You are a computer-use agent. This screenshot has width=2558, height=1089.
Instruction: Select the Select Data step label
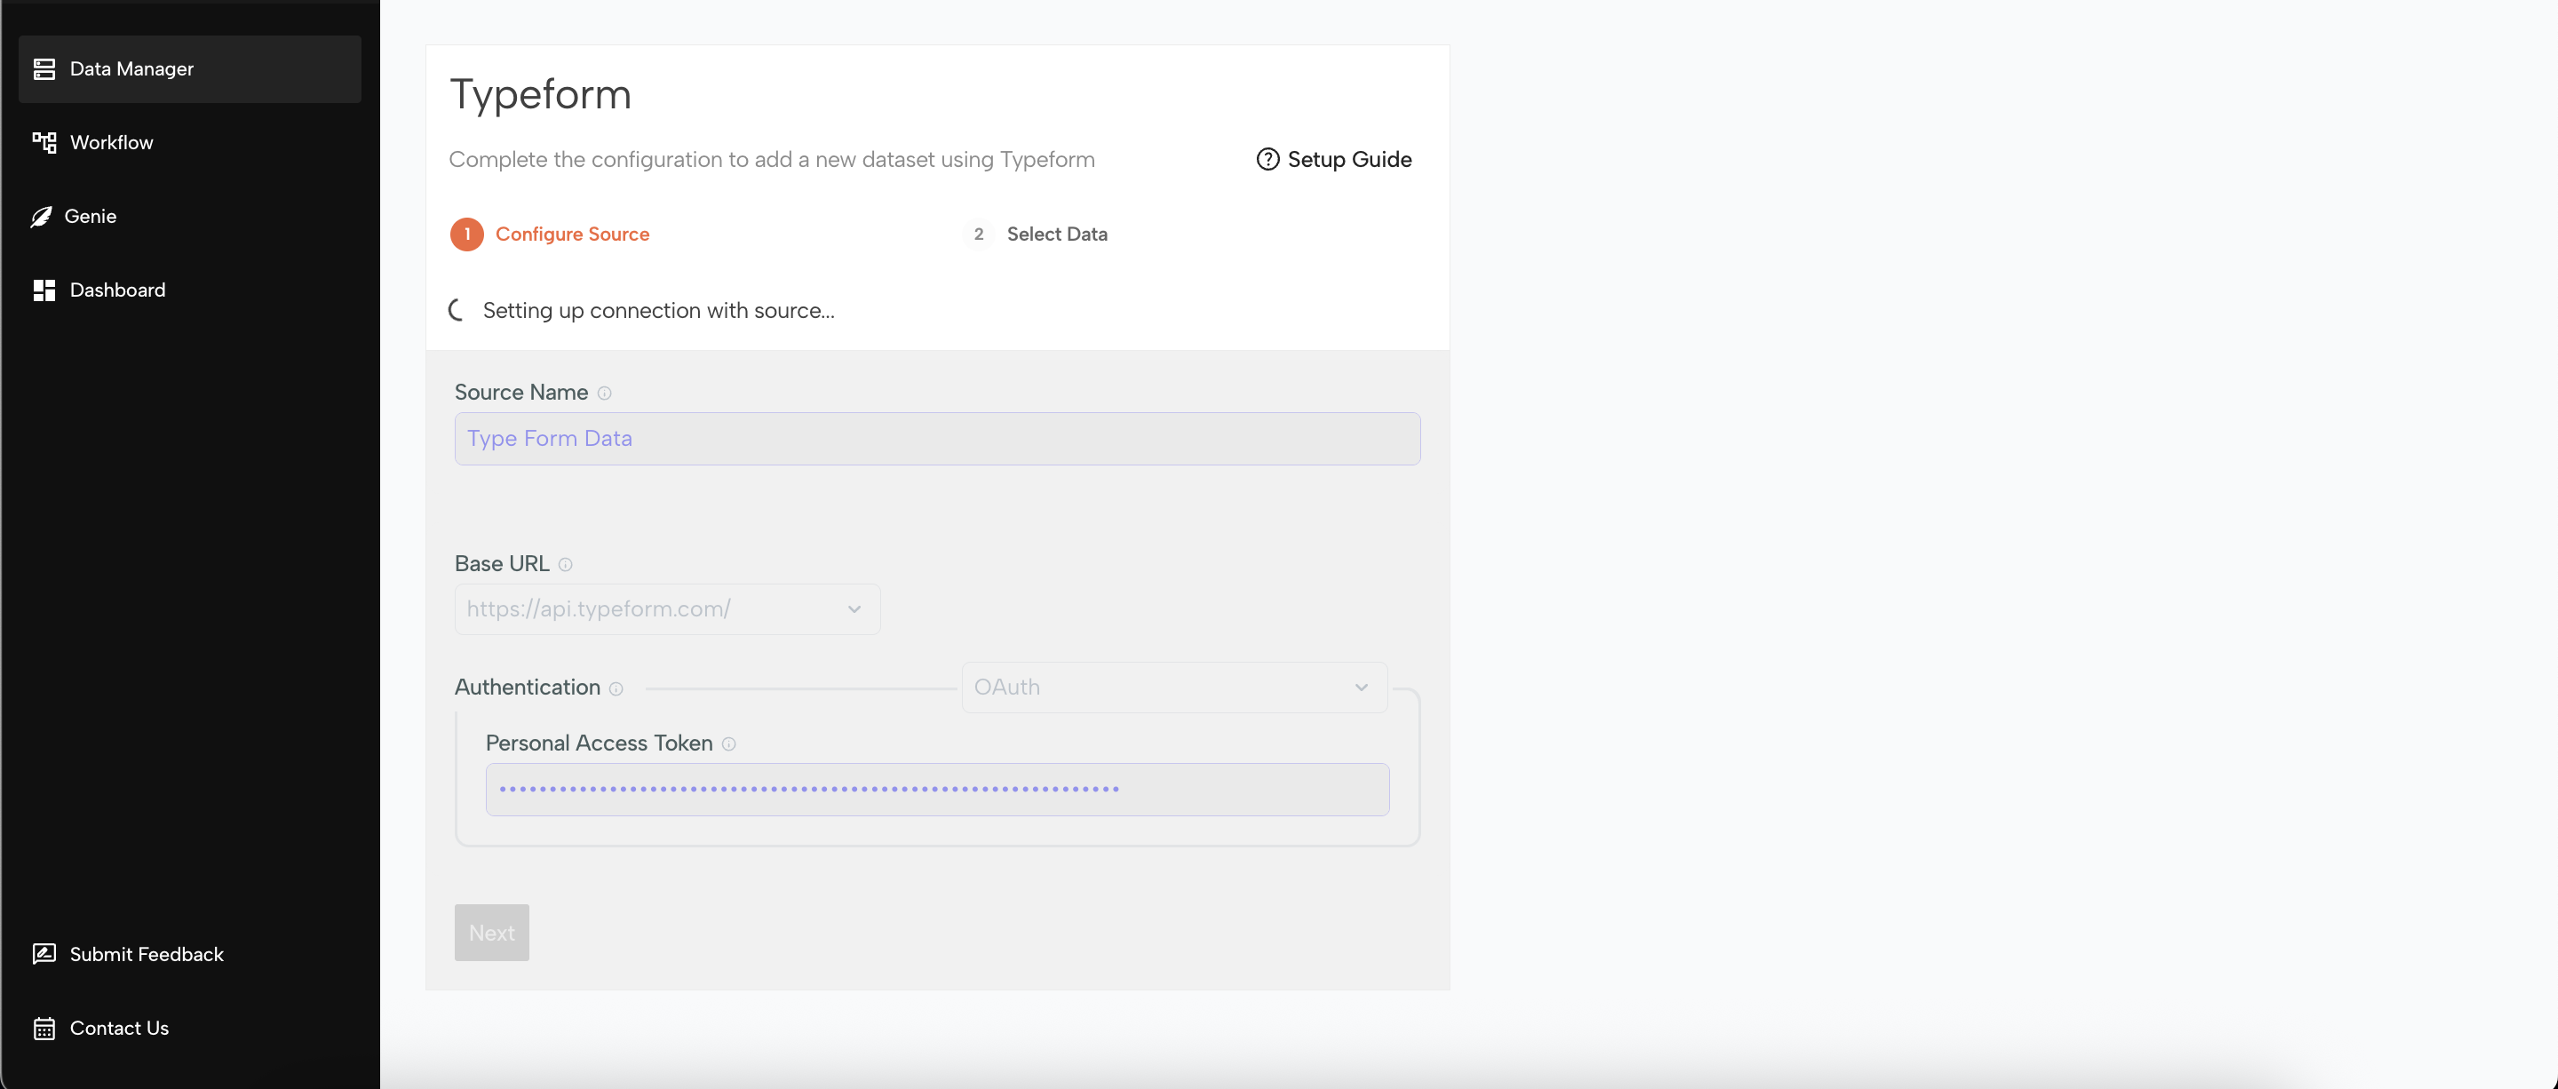tap(1057, 234)
